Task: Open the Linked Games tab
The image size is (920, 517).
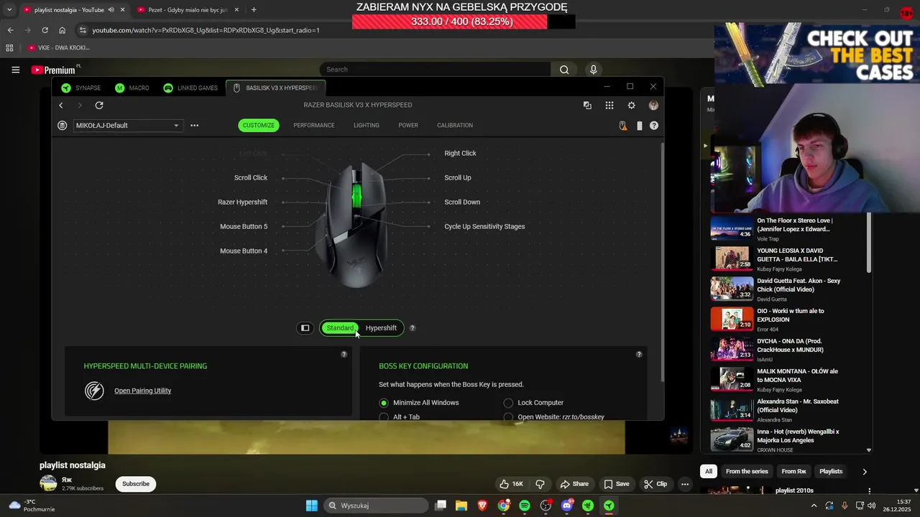Action: pos(190,88)
